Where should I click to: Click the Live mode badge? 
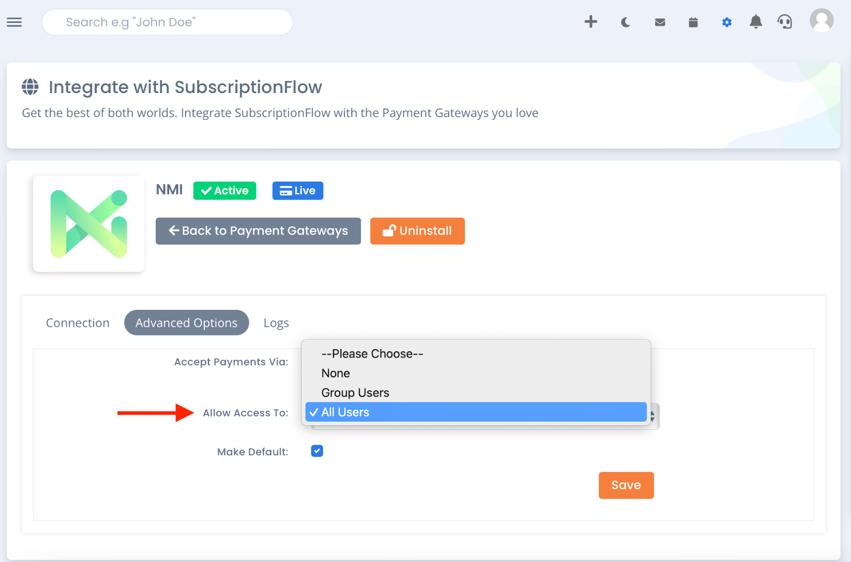[298, 190]
